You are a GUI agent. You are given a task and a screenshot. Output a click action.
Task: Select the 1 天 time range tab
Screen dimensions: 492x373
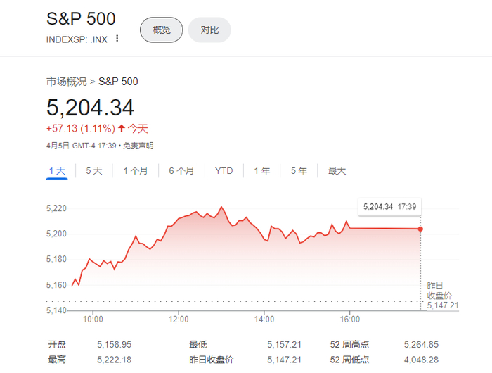point(57,170)
